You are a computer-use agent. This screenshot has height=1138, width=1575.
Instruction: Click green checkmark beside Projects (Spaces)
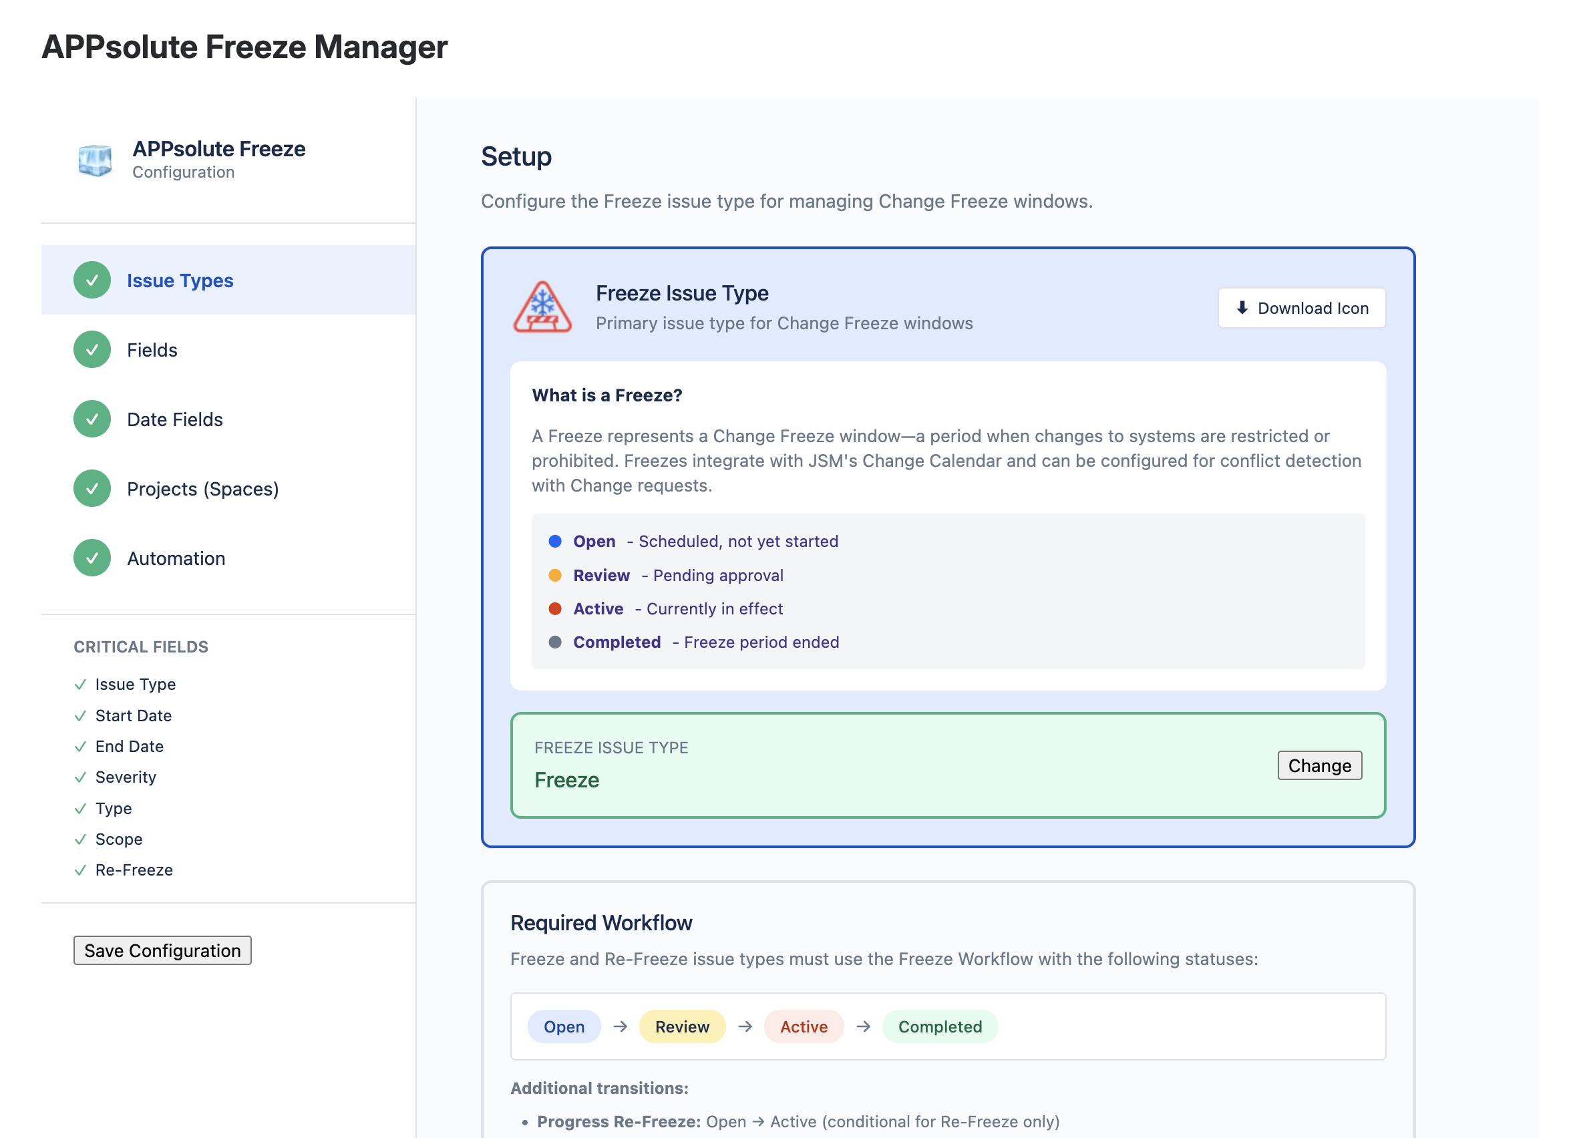click(x=92, y=489)
